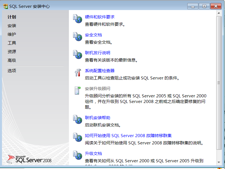Click the globe icon beside 升级文档
Screen dimensions: 225x169
click(78, 155)
